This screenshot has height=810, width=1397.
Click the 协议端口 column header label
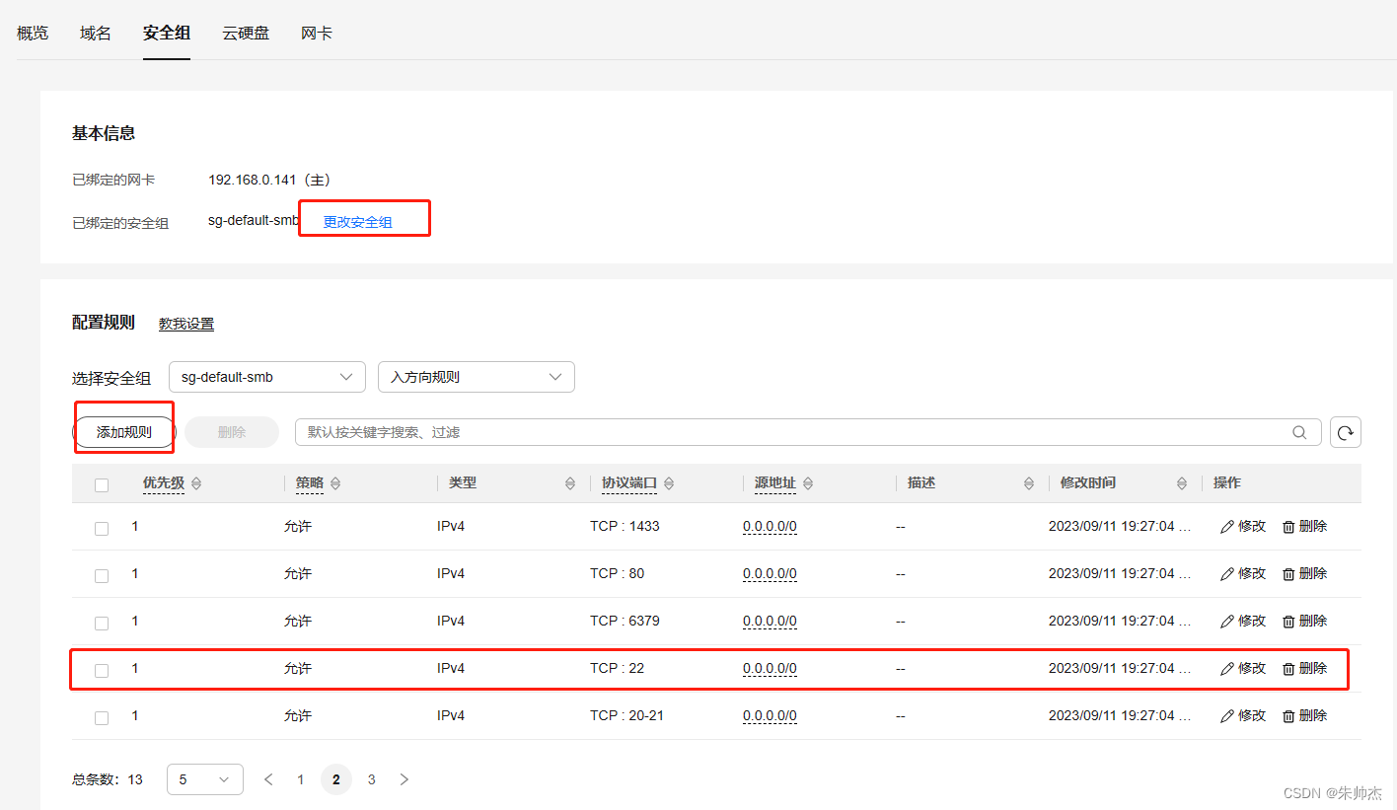pos(629,483)
